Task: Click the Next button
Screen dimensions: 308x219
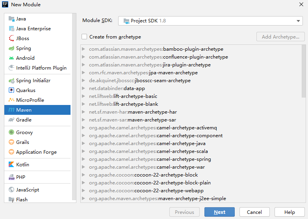Action: pos(219,212)
